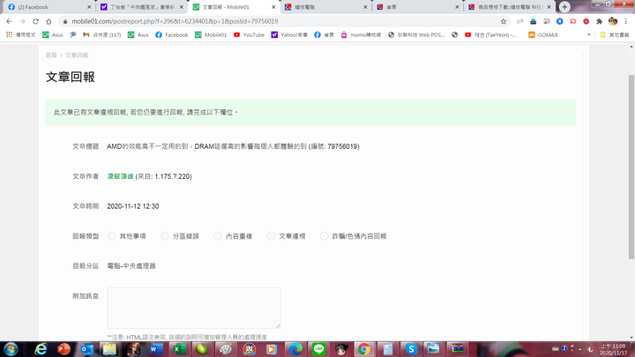Open the Yahoo!奇摩 bookmark
This screenshot has width=635, height=357.
289,34
